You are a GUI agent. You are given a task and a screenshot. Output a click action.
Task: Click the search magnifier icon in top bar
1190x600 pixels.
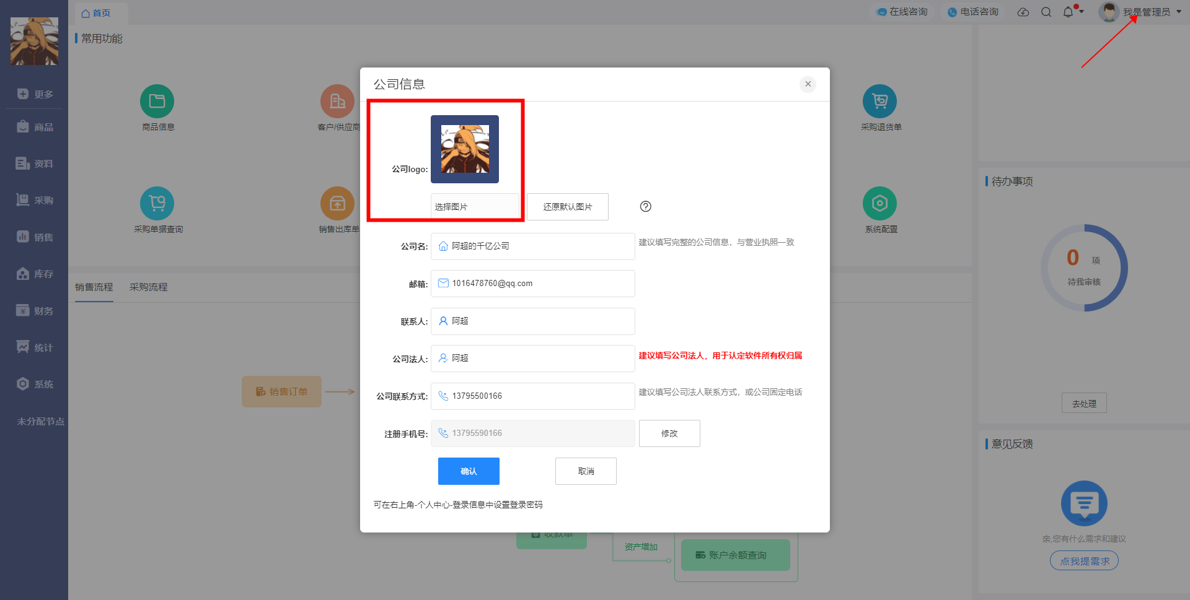tap(1046, 12)
